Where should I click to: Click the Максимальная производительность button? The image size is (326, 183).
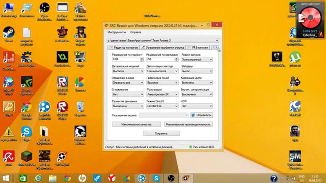click(188, 124)
